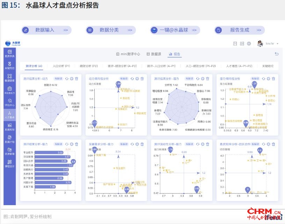Switch to 人口分析 (P1) tab
This screenshot has width=285, height=224.
pos(61,66)
